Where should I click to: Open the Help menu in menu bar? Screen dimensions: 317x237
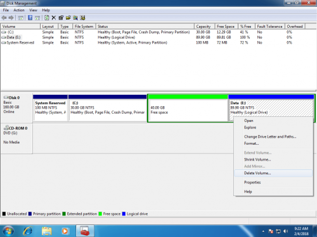pyautogui.click(x=46, y=10)
